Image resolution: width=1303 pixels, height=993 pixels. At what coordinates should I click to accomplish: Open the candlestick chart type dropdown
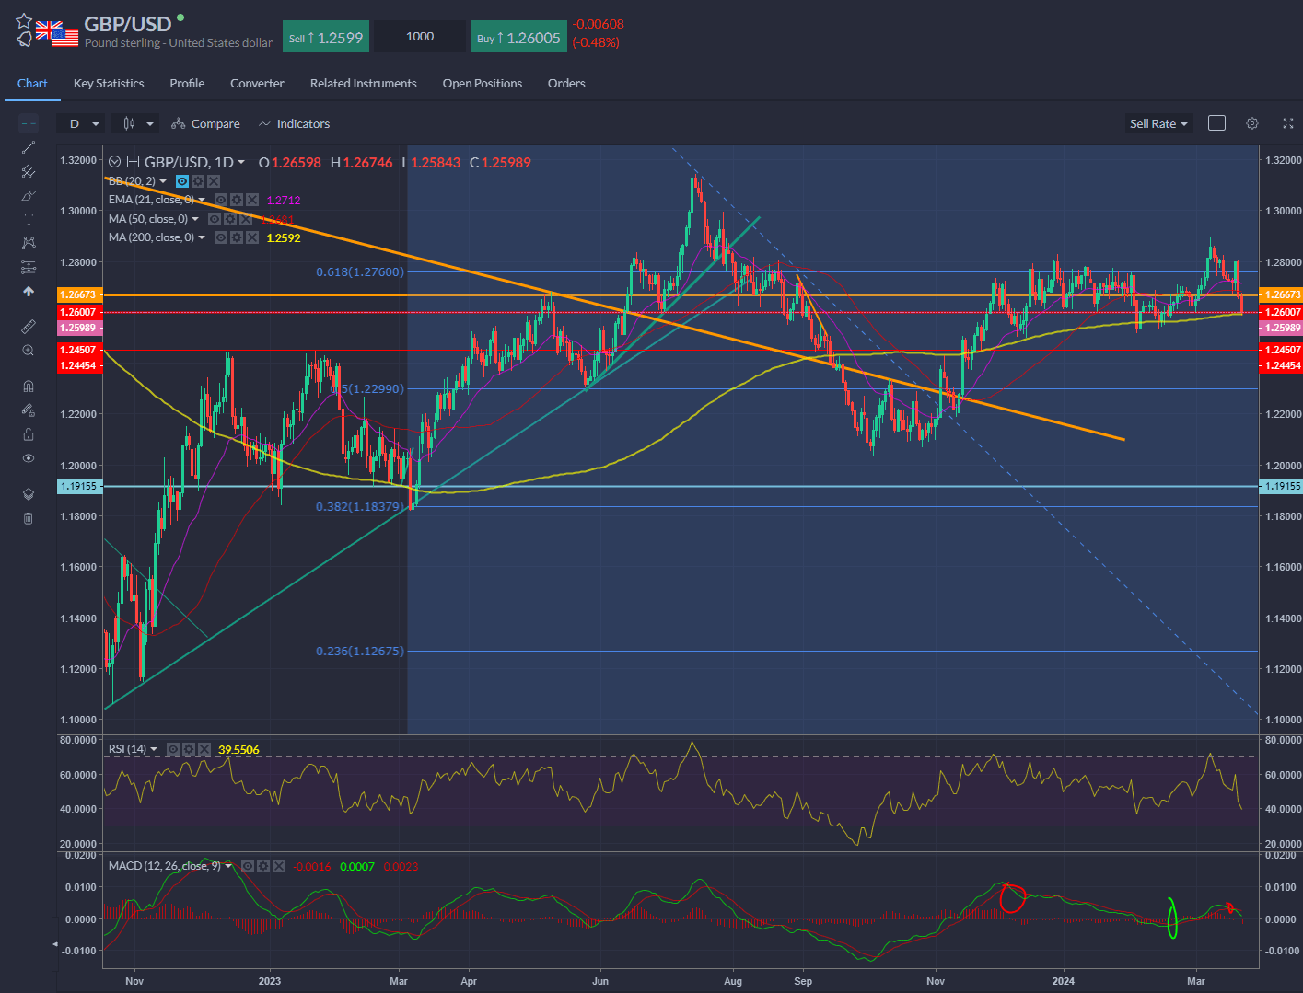coord(135,124)
